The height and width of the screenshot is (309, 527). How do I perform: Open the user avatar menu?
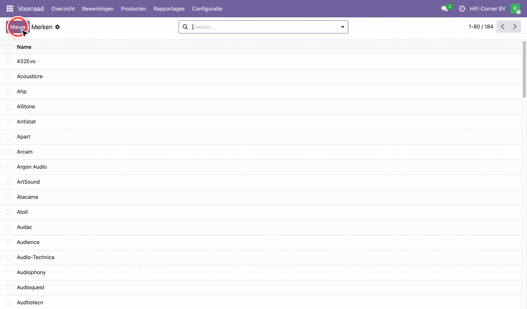(515, 8)
